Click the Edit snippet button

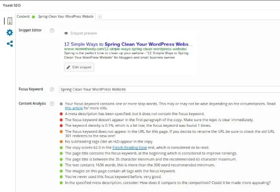point(79,67)
